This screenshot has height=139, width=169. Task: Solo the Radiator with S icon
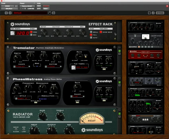[120, 117]
